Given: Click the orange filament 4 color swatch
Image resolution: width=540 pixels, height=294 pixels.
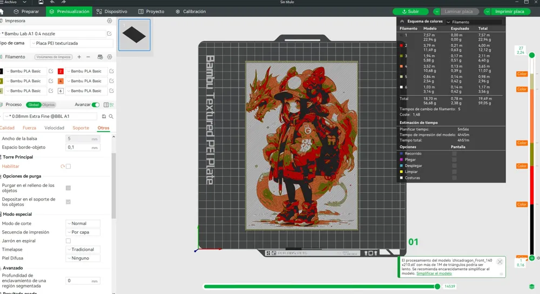Looking at the screenshot, I should click(60, 81).
